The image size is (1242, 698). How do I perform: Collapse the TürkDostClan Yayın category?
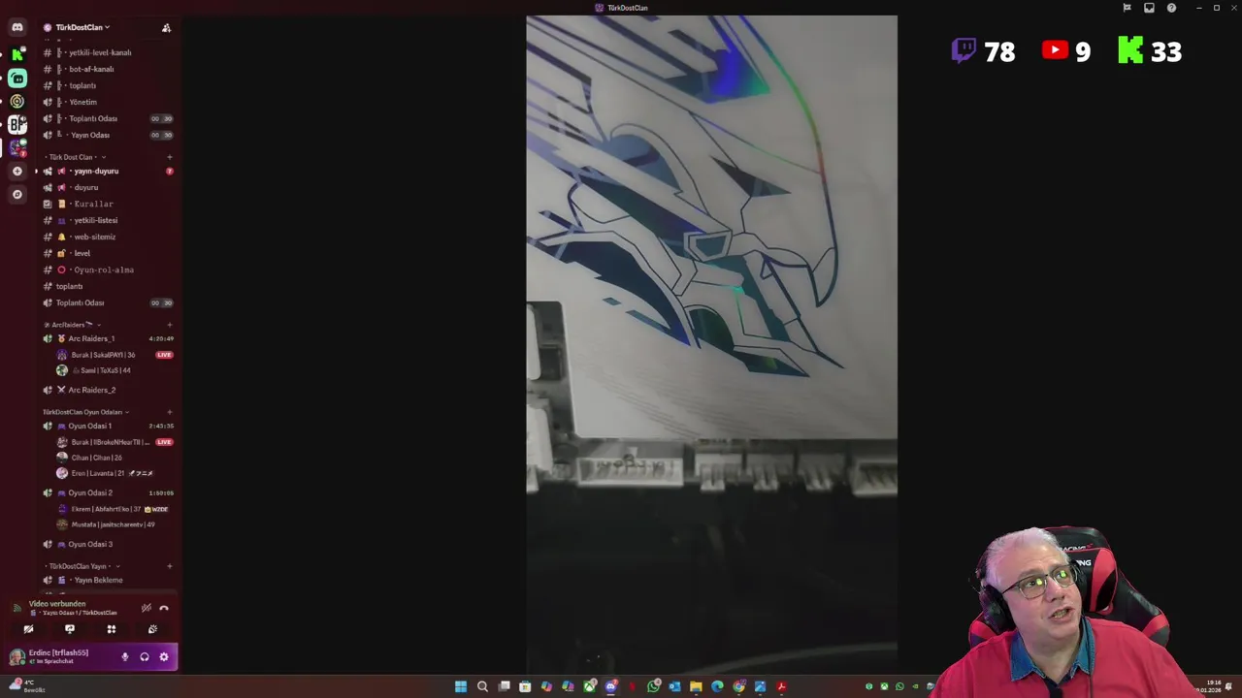(x=82, y=566)
